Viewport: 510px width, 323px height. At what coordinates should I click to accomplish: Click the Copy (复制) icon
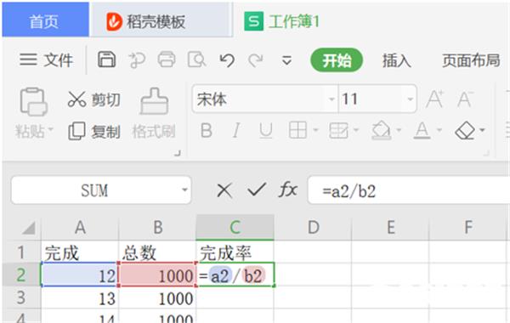[76, 131]
